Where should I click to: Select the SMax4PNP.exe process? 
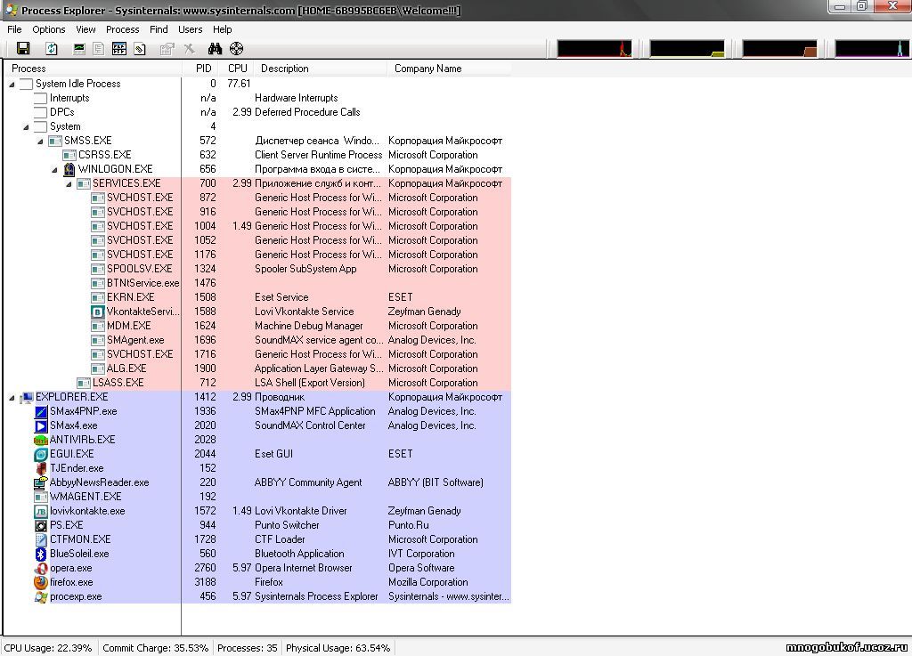[x=273, y=411]
